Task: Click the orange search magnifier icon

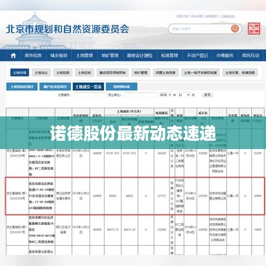Action: 235,29
